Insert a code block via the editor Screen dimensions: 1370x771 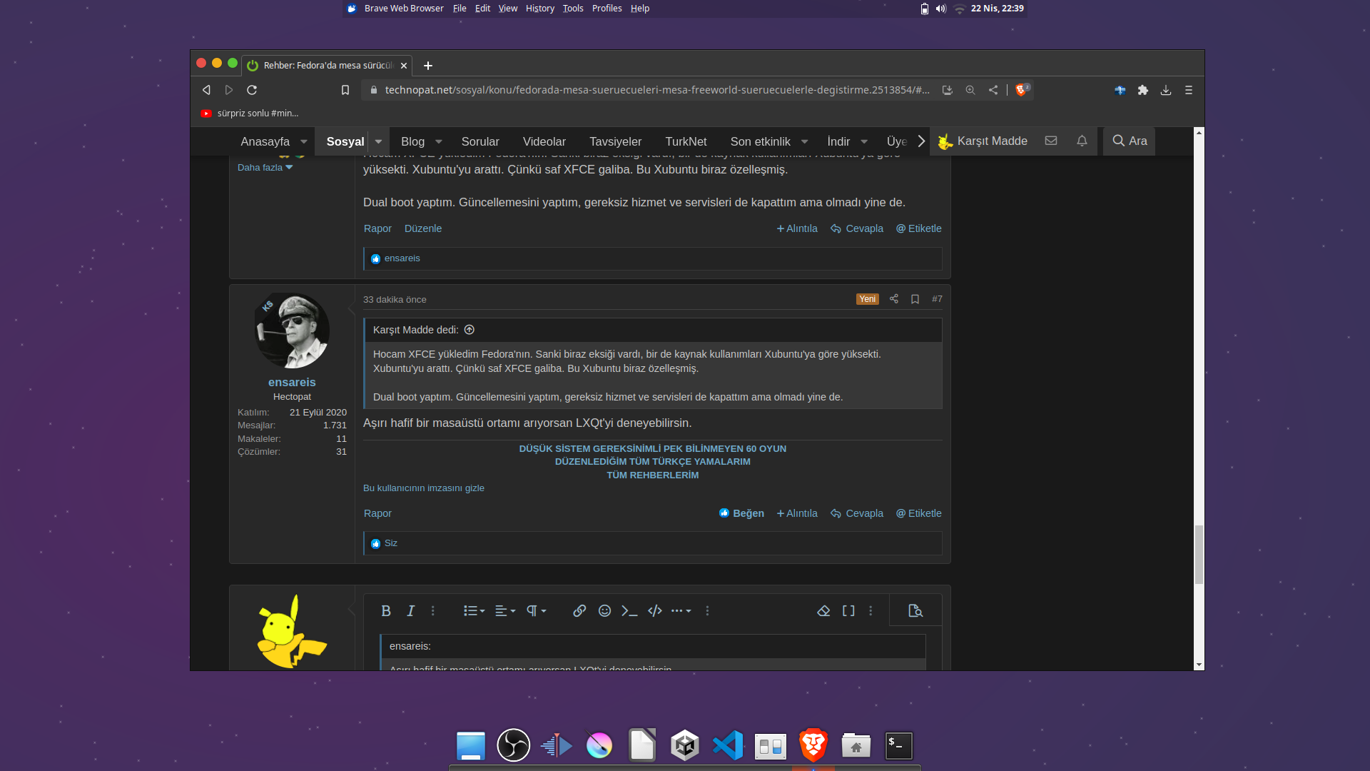coord(654,611)
